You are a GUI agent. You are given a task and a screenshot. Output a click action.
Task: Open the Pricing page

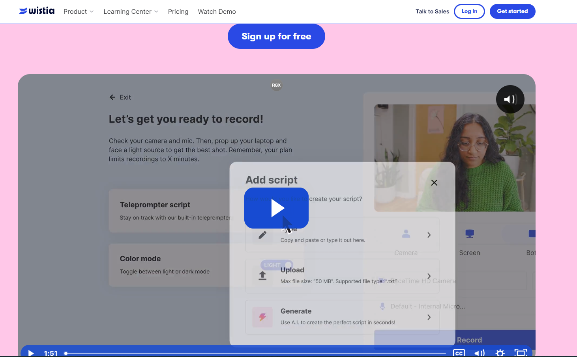178,12
